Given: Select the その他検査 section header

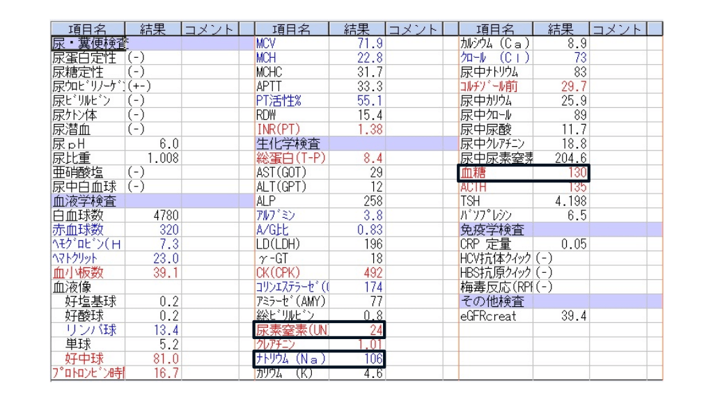Looking at the screenshot, I should [x=492, y=301].
